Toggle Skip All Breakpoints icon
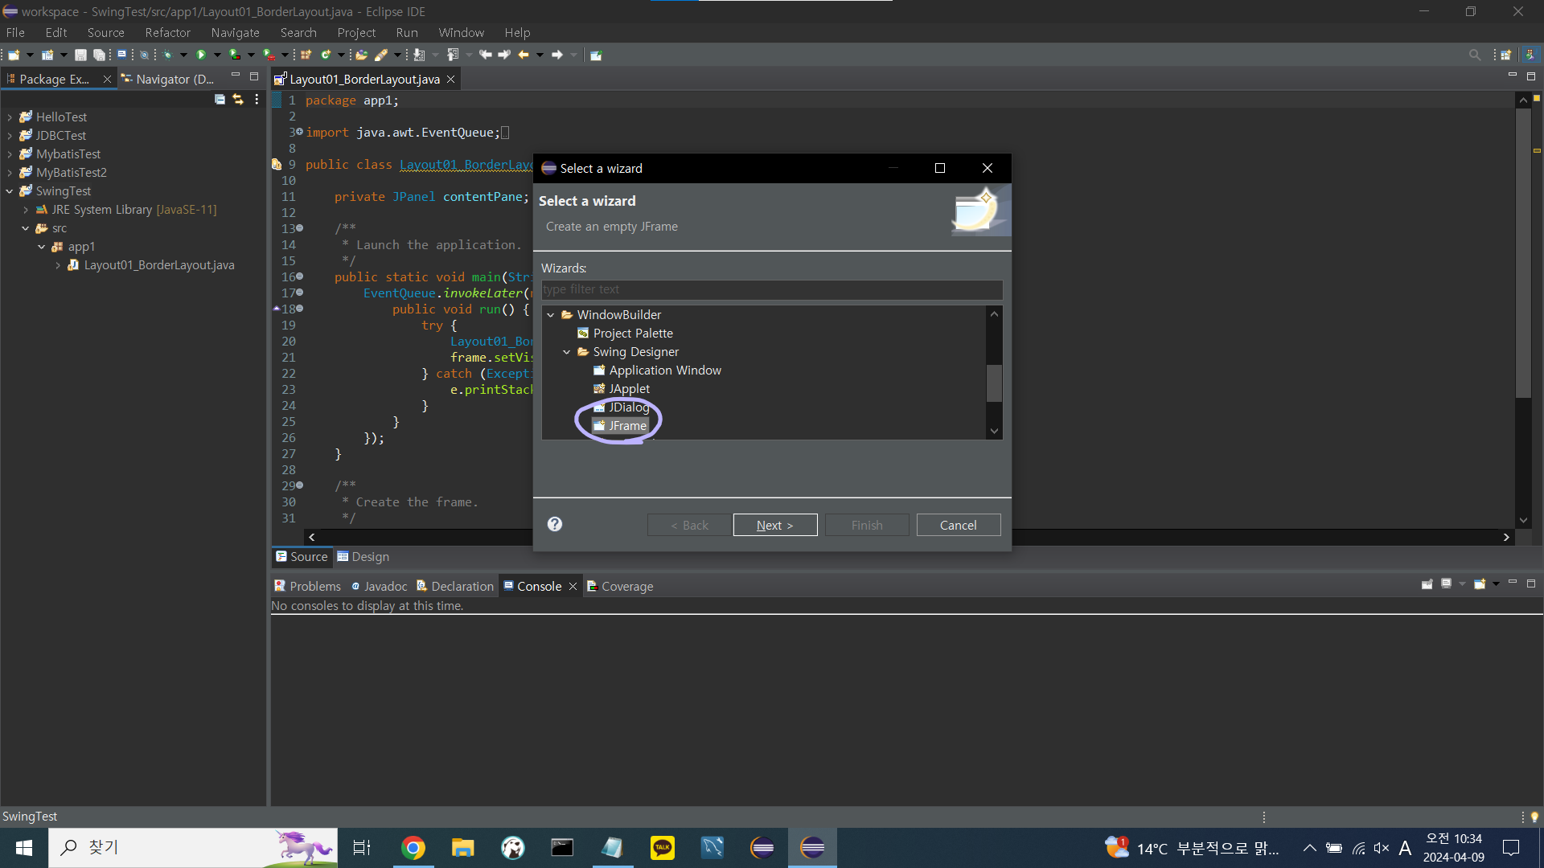The height and width of the screenshot is (868, 1544). pyautogui.click(x=144, y=55)
